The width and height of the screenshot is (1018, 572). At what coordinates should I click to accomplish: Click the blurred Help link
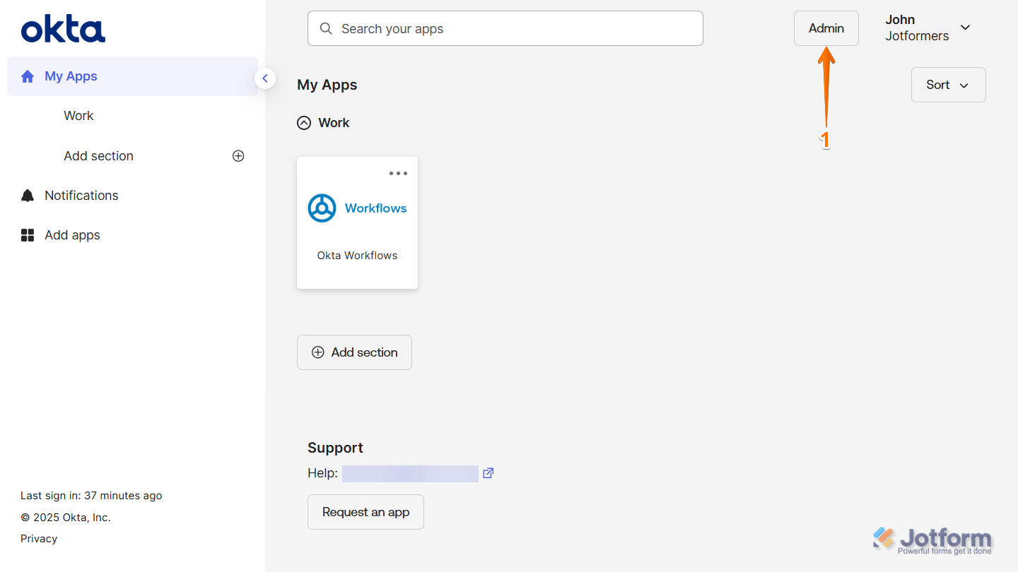point(410,473)
